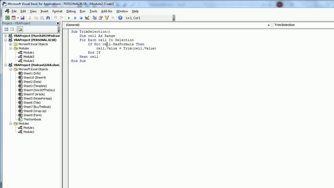Save the project with the floppy disk icon
The width and height of the screenshot is (334, 188).
[22, 18]
